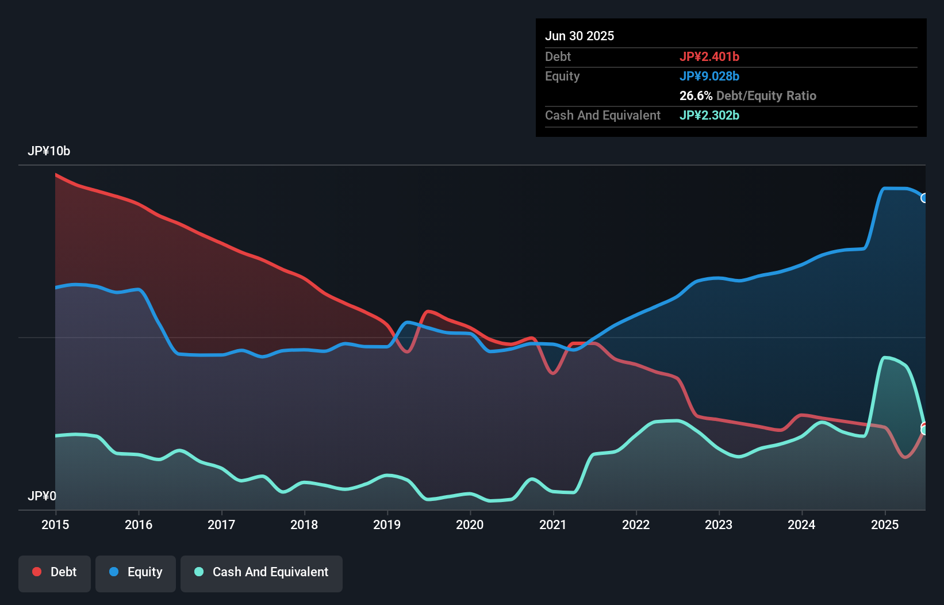Click the 2019 x-axis label
Image resolution: width=944 pixels, height=605 pixels.
pos(387,524)
